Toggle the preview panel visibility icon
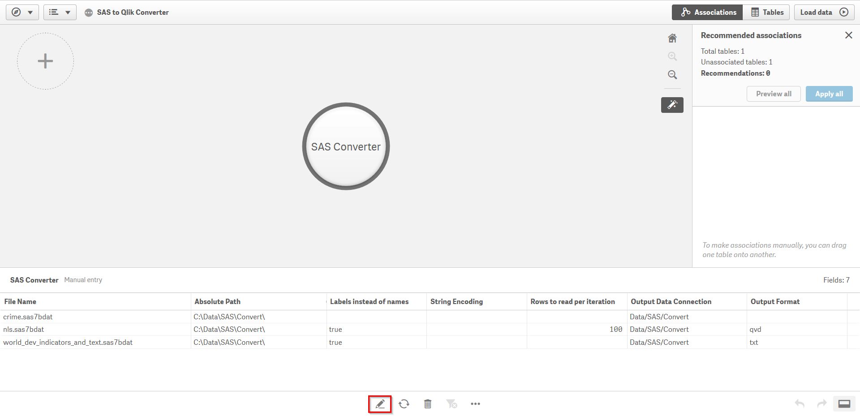 [x=844, y=404]
